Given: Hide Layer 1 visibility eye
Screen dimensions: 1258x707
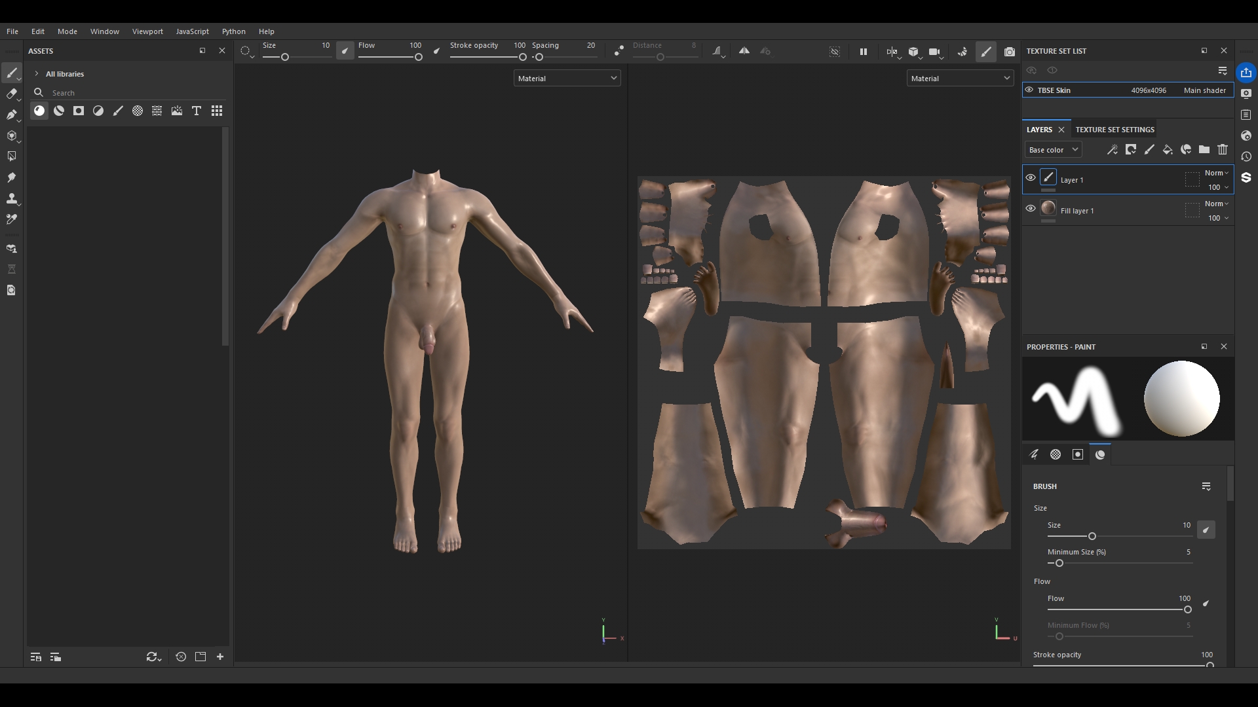Looking at the screenshot, I should point(1031,177).
